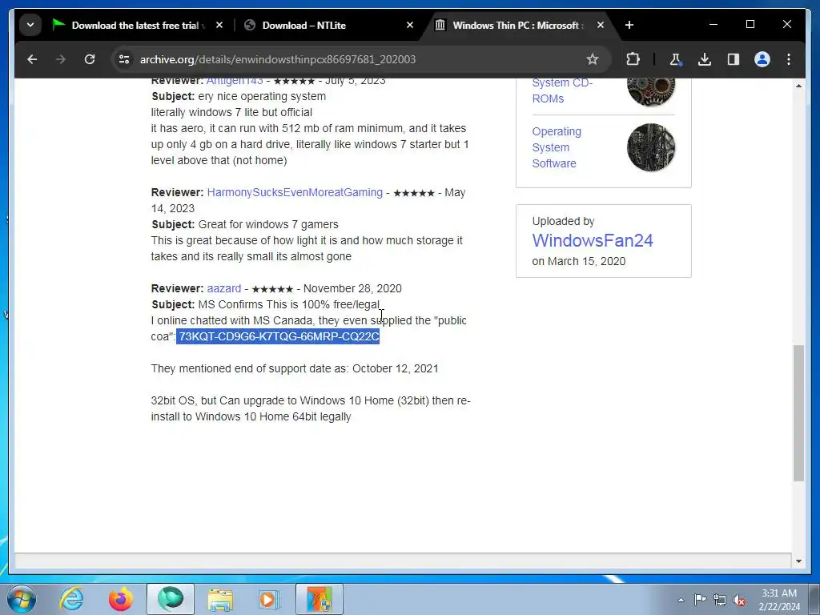Open Action Center flag icon
820x615 pixels.
click(700, 599)
